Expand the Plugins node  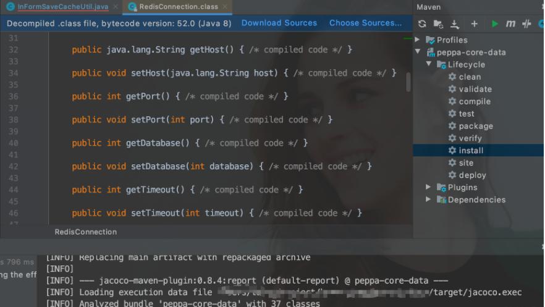click(429, 187)
